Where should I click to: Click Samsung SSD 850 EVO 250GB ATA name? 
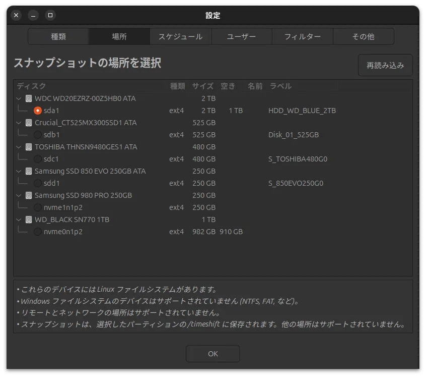click(x=90, y=171)
